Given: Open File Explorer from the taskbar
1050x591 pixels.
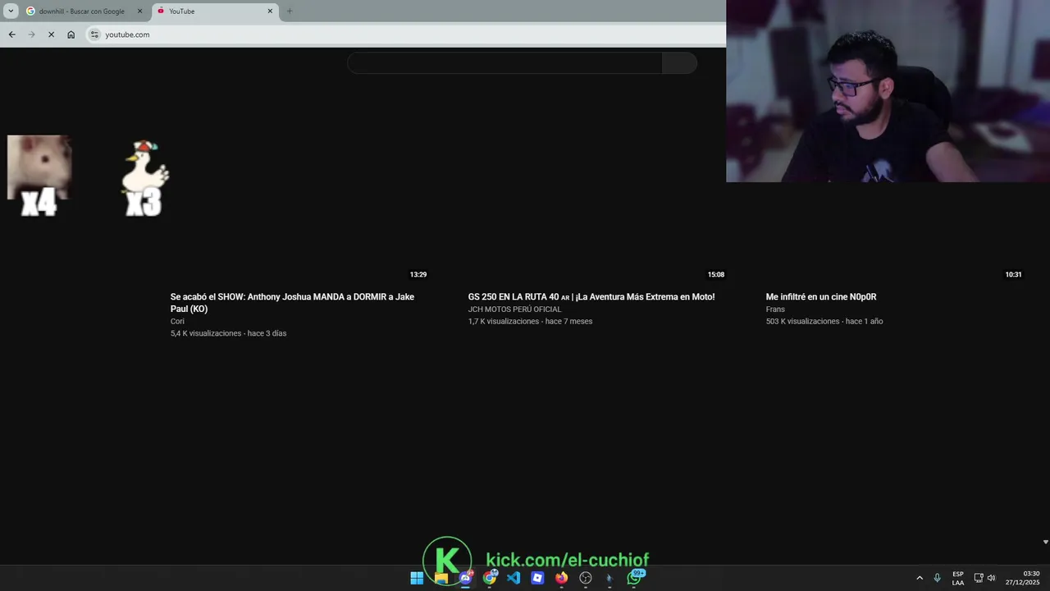Looking at the screenshot, I should 441,578.
